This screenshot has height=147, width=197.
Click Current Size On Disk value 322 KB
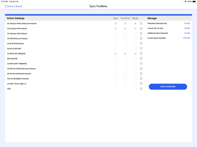pyautogui.click(x=187, y=28)
